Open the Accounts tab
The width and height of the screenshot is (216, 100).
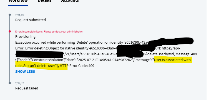click(x=70, y=1)
